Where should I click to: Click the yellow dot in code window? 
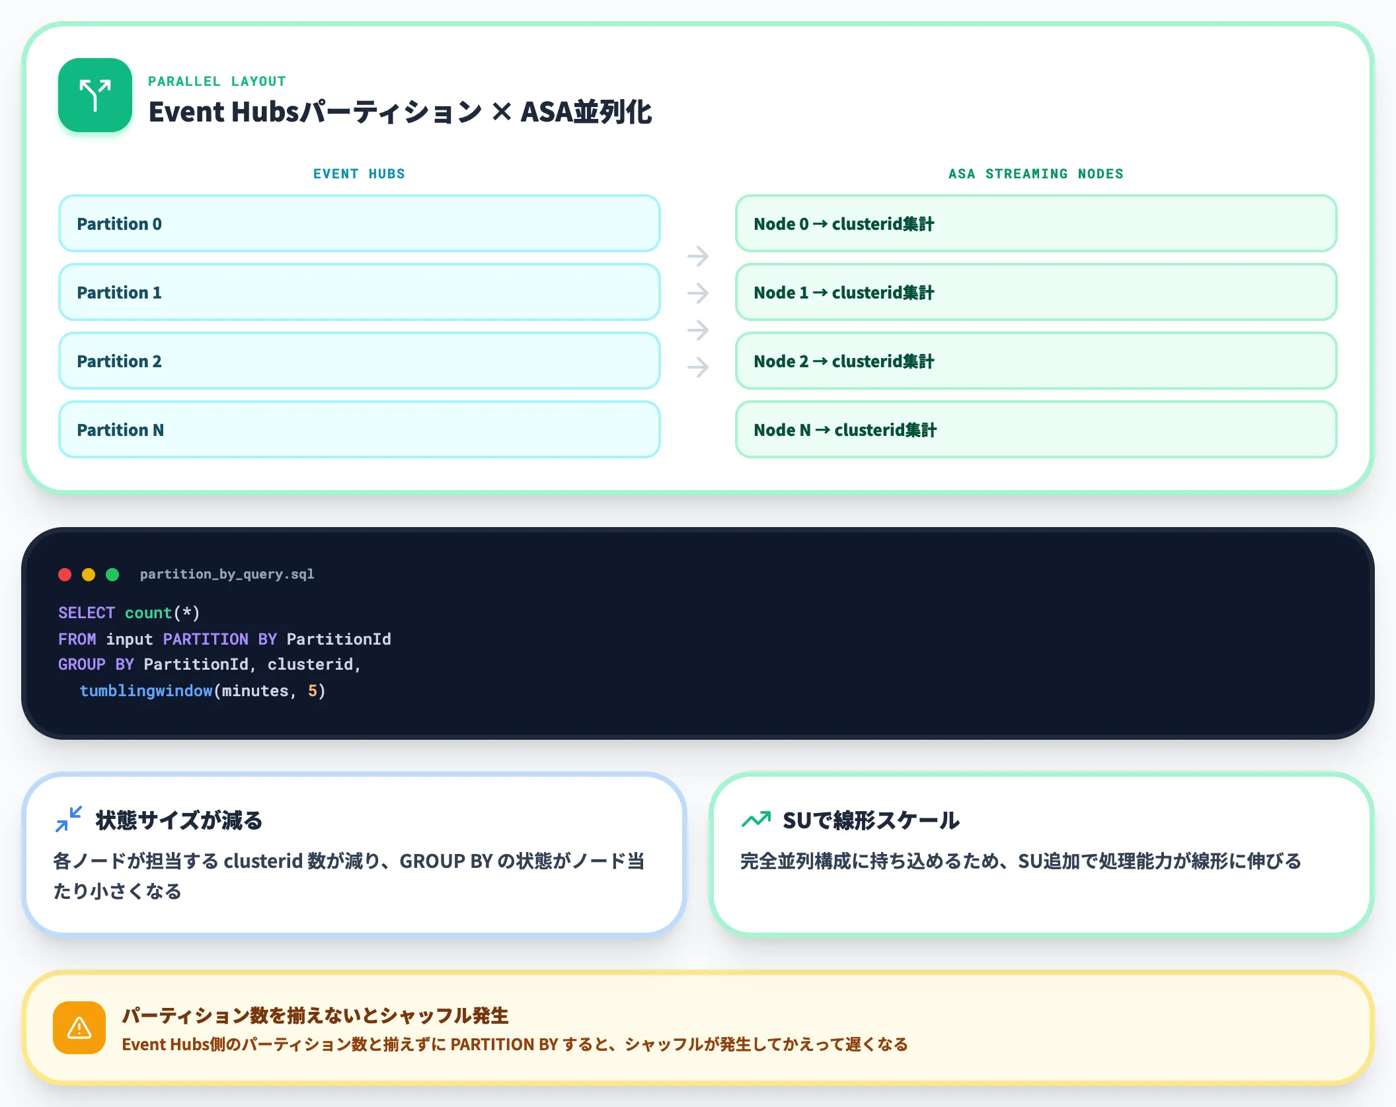tap(89, 575)
